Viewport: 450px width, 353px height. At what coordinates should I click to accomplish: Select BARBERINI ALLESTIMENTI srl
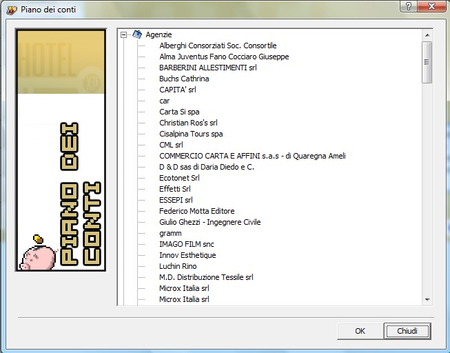pos(208,68)
